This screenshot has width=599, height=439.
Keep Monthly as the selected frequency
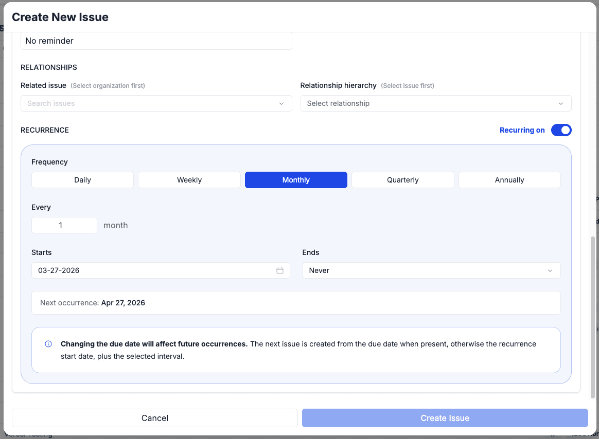point(296,179)
